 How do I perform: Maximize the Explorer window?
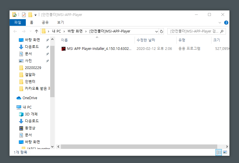point(209,15)
